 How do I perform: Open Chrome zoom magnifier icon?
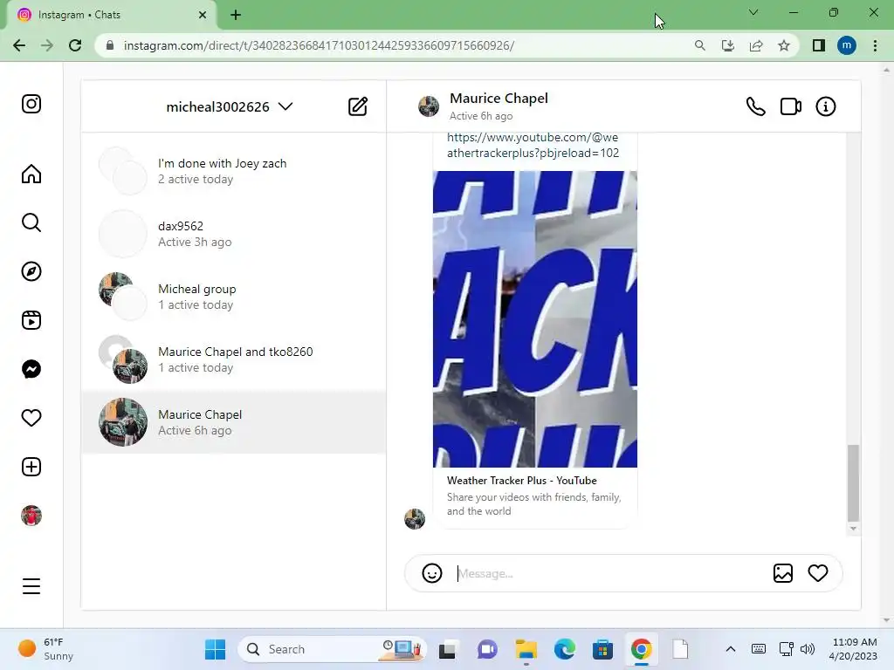tap(699, 45)
